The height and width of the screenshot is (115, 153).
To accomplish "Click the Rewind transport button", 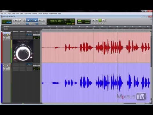I will [97, 24].
